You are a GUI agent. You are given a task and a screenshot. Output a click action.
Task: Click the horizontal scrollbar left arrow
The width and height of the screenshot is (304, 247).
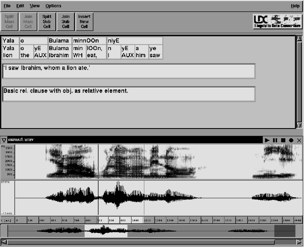pyautogui.click(x=4, y=242)
